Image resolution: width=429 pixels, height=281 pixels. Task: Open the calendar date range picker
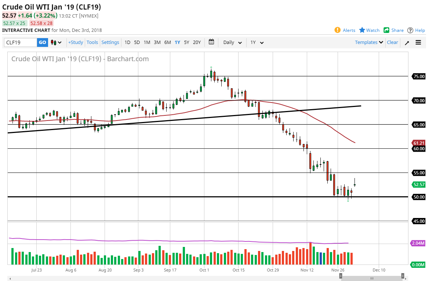tap(211, 42)
